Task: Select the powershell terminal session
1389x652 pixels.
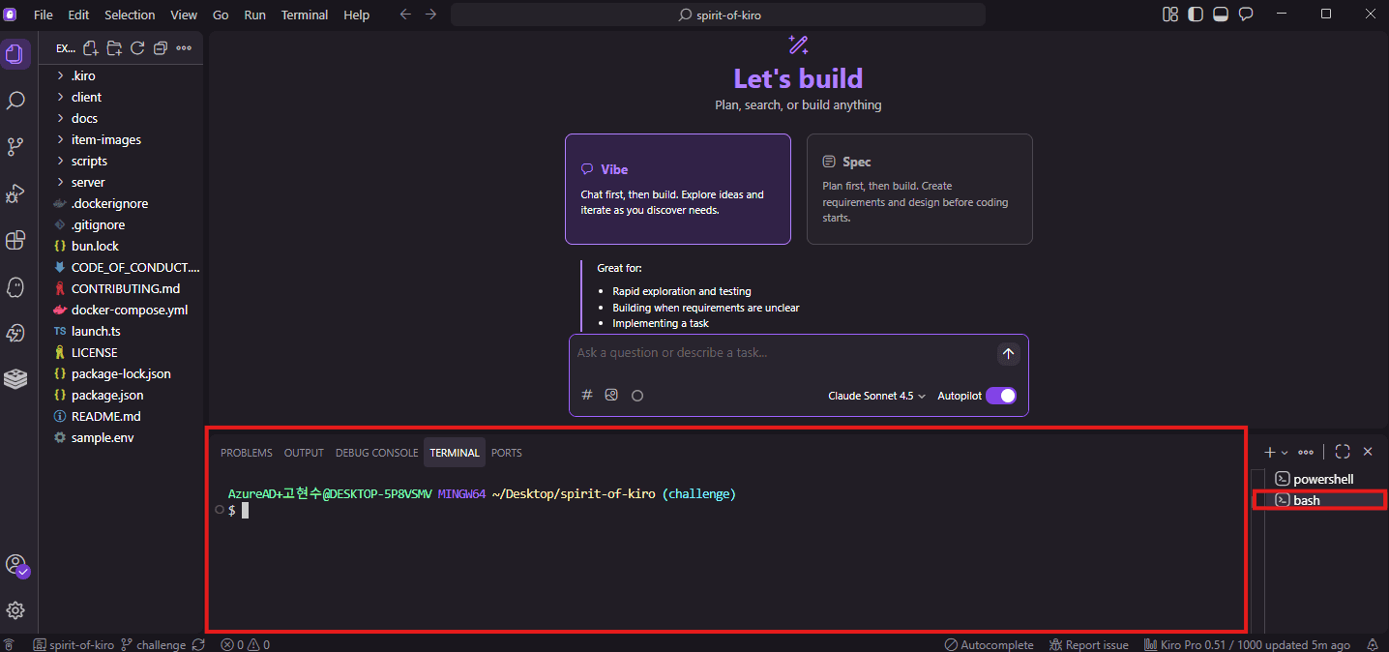Action: pyautogui.click(x=1322, y=479)
